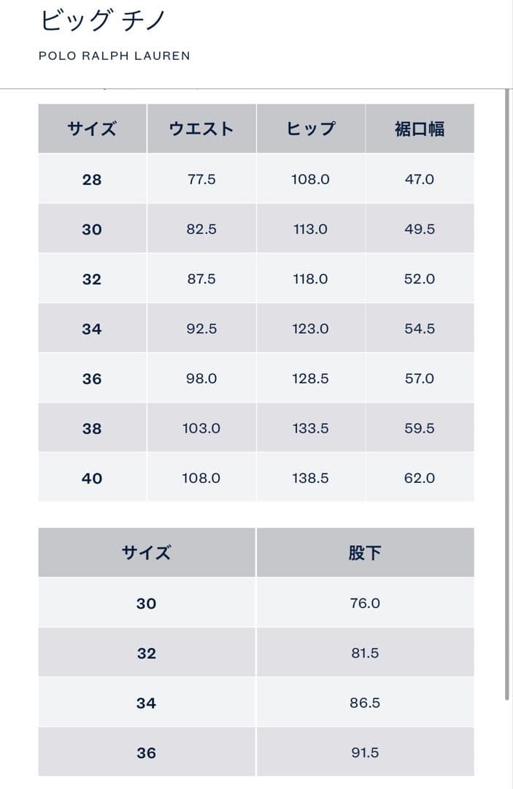Click the ビッグ チノ product title
Image resolution: width=513 pixels, height=789 pixels.
pos(103,20)
